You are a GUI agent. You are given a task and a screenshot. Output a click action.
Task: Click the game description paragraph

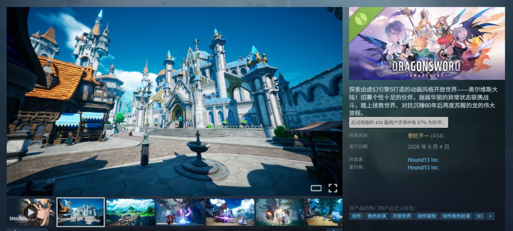pyautogui.click(x=424, y=101)
